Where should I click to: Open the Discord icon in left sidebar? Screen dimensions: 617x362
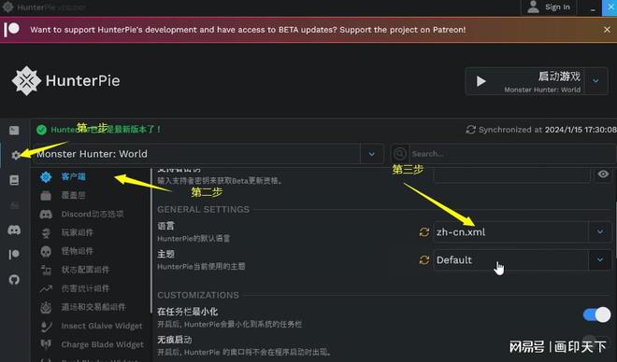[x=14, y=230]
